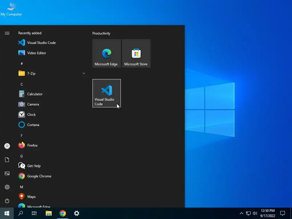
Task: Open Settings gear in the Start sidebar
Action: click(7, 187)
